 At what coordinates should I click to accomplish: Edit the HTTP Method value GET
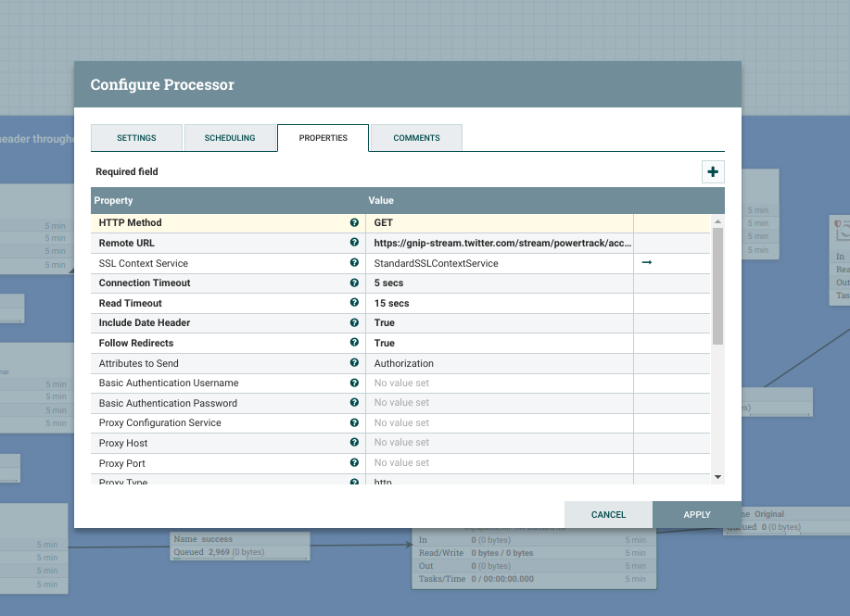click(499, 223)
